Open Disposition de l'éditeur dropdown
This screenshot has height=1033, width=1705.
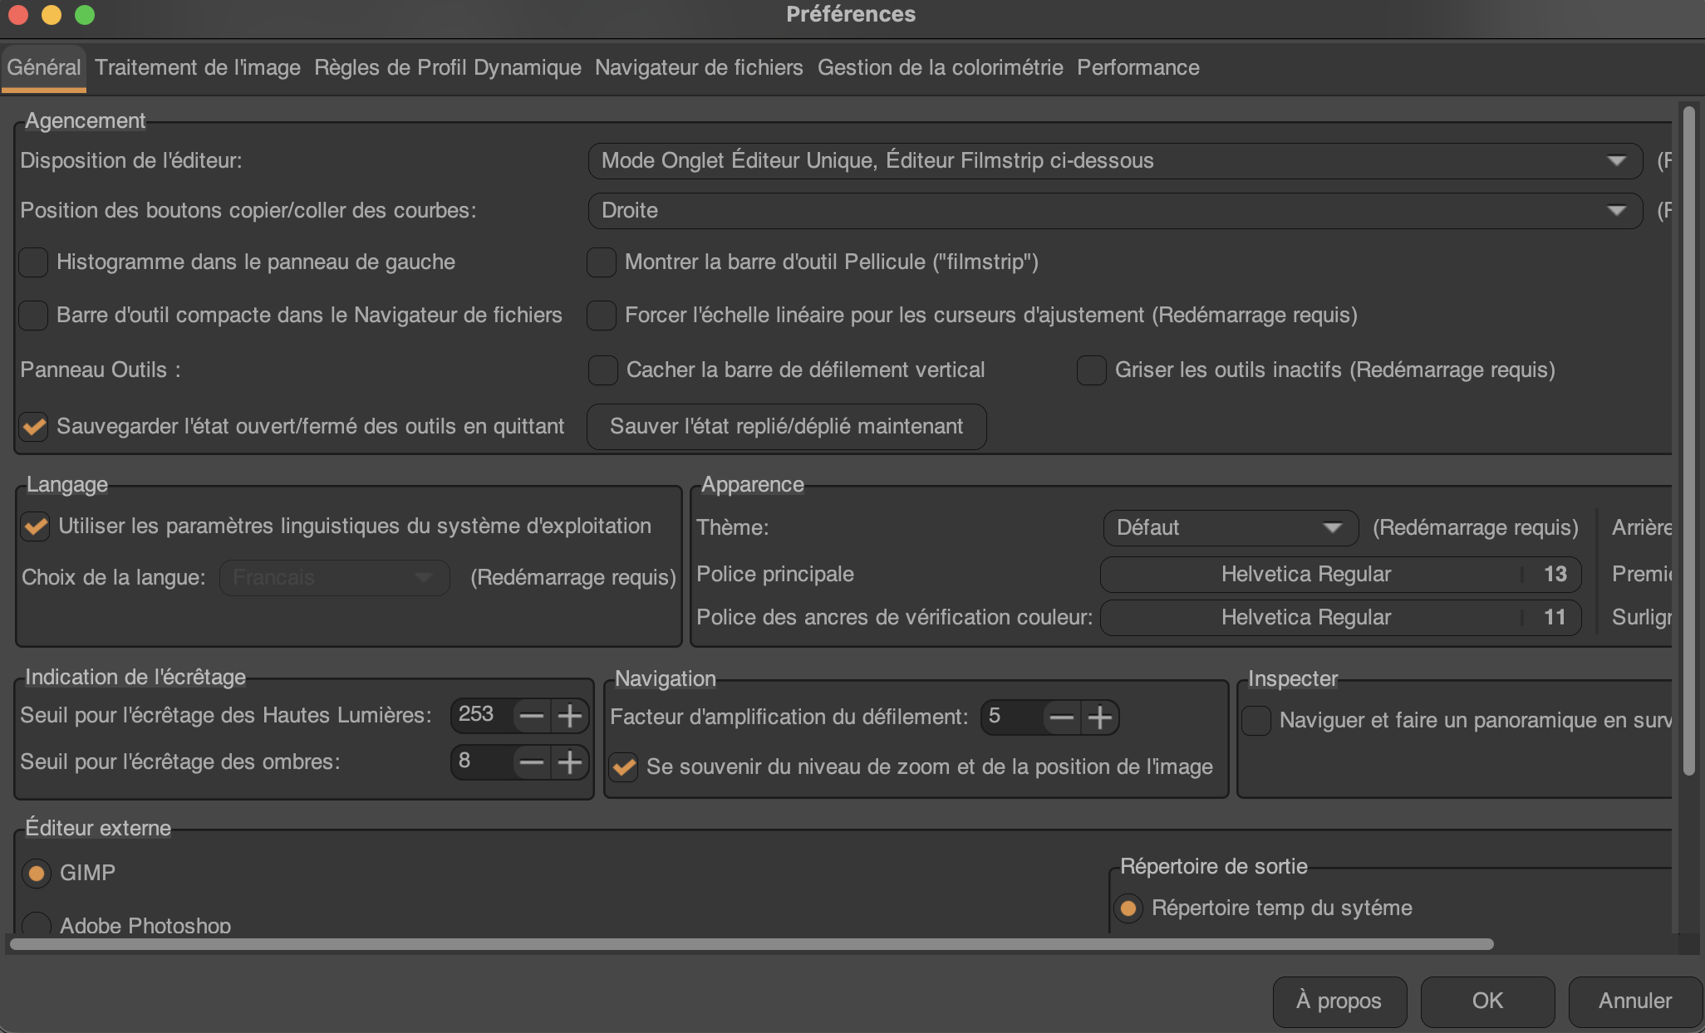tap(1115, 161)
